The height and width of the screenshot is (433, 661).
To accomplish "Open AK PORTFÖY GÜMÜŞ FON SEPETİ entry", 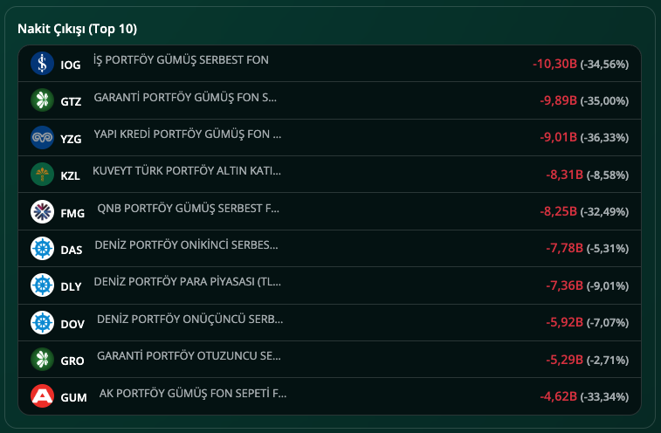I will 193,394.
